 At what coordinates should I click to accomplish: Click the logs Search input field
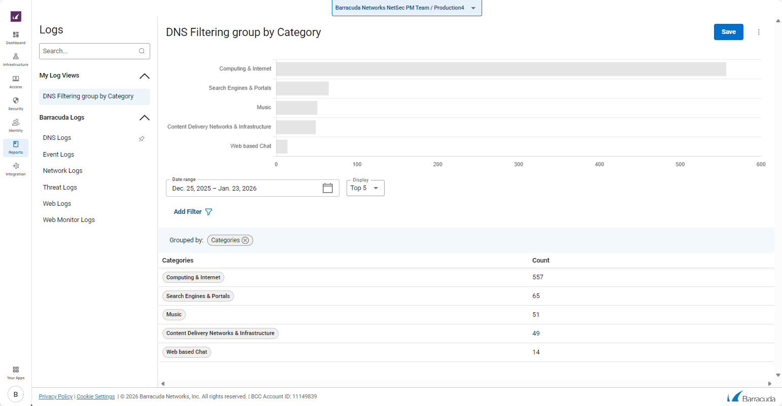pyautogui.click(x=89, y=51)
